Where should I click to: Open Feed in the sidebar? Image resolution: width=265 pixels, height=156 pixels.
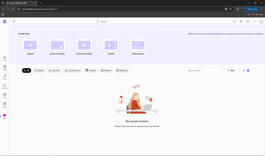click(x=5, y=95)
